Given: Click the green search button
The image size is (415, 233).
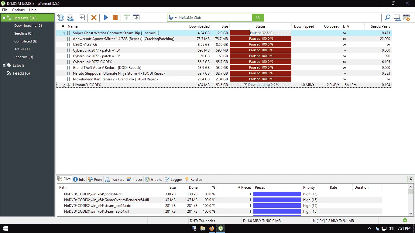Looking at the screenshot, I should 258,18.
